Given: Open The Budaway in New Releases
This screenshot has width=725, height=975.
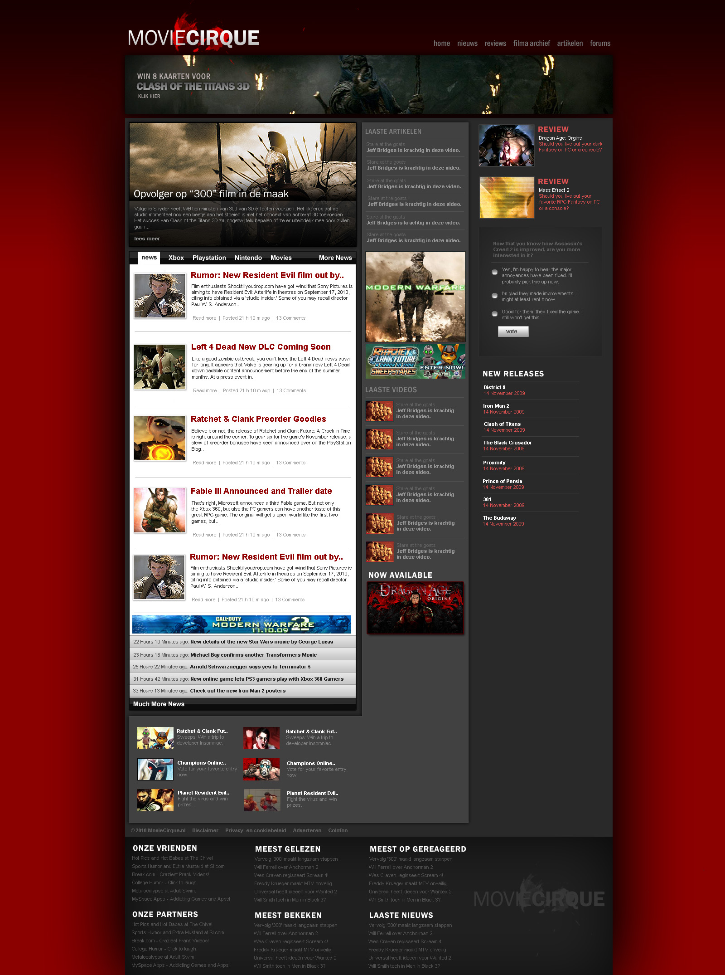Looking at the screenshot, I should (499, 518).
